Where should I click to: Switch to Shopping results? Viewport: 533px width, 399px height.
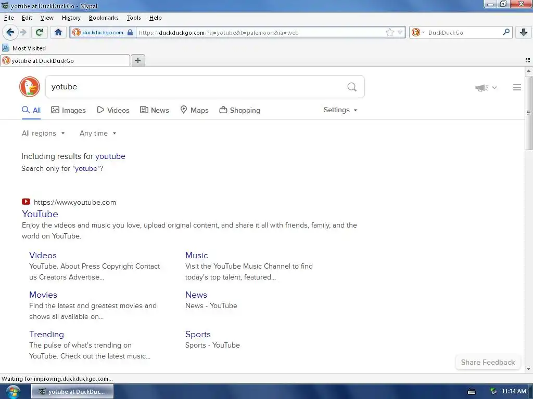239,110
